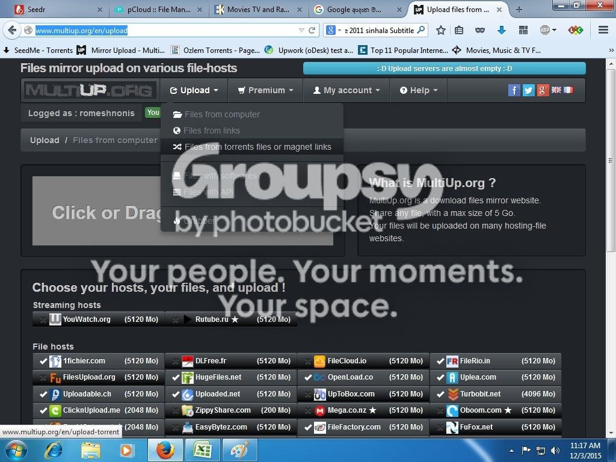The width and height of the screenshot is (616, 462).
Task: Show more bookmarks with the chevron
Action: 611,51
